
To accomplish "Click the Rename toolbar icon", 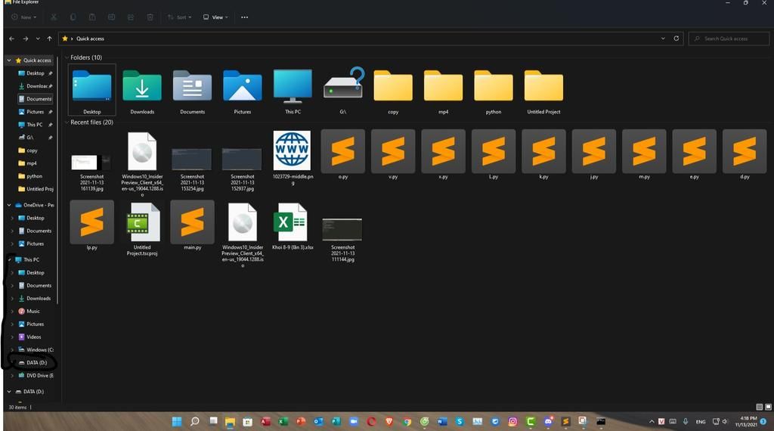I will point(112,17).
